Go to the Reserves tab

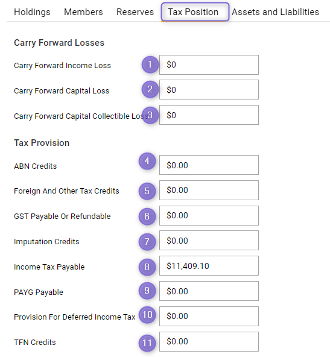click(135, 12)
